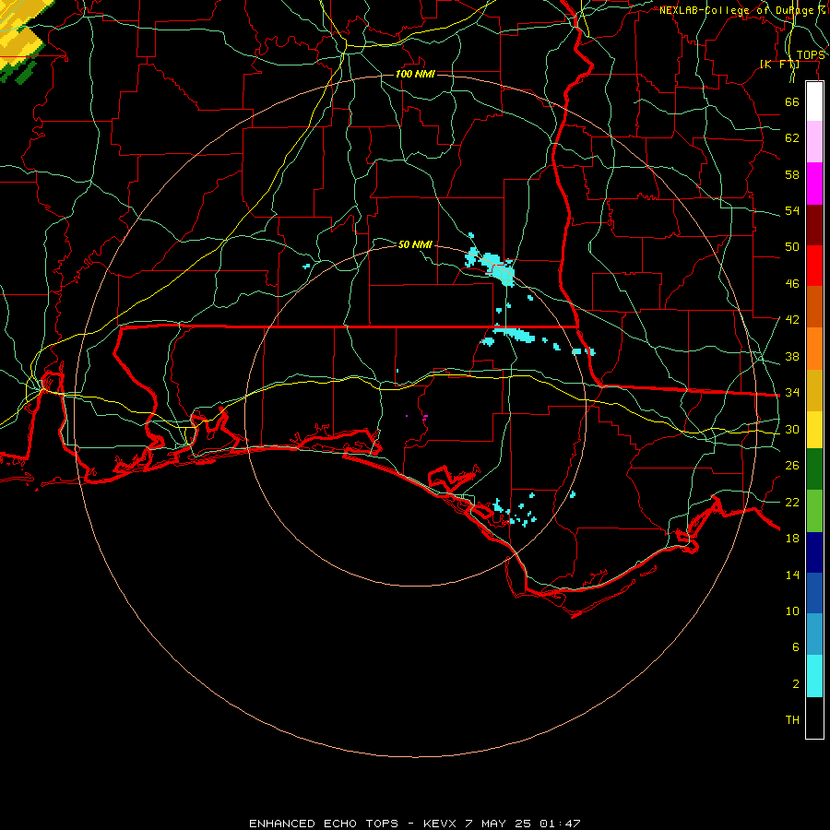Click the cyan 6 kft legend swatch
Viewport: 830px width, 830px height.
pyautogui.click(x=814, y=676)
